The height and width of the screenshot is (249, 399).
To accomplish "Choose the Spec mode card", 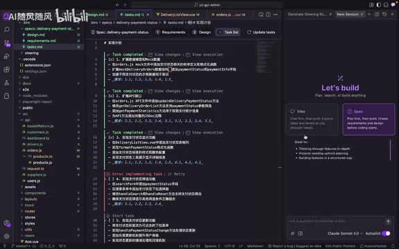I will 369,119.
